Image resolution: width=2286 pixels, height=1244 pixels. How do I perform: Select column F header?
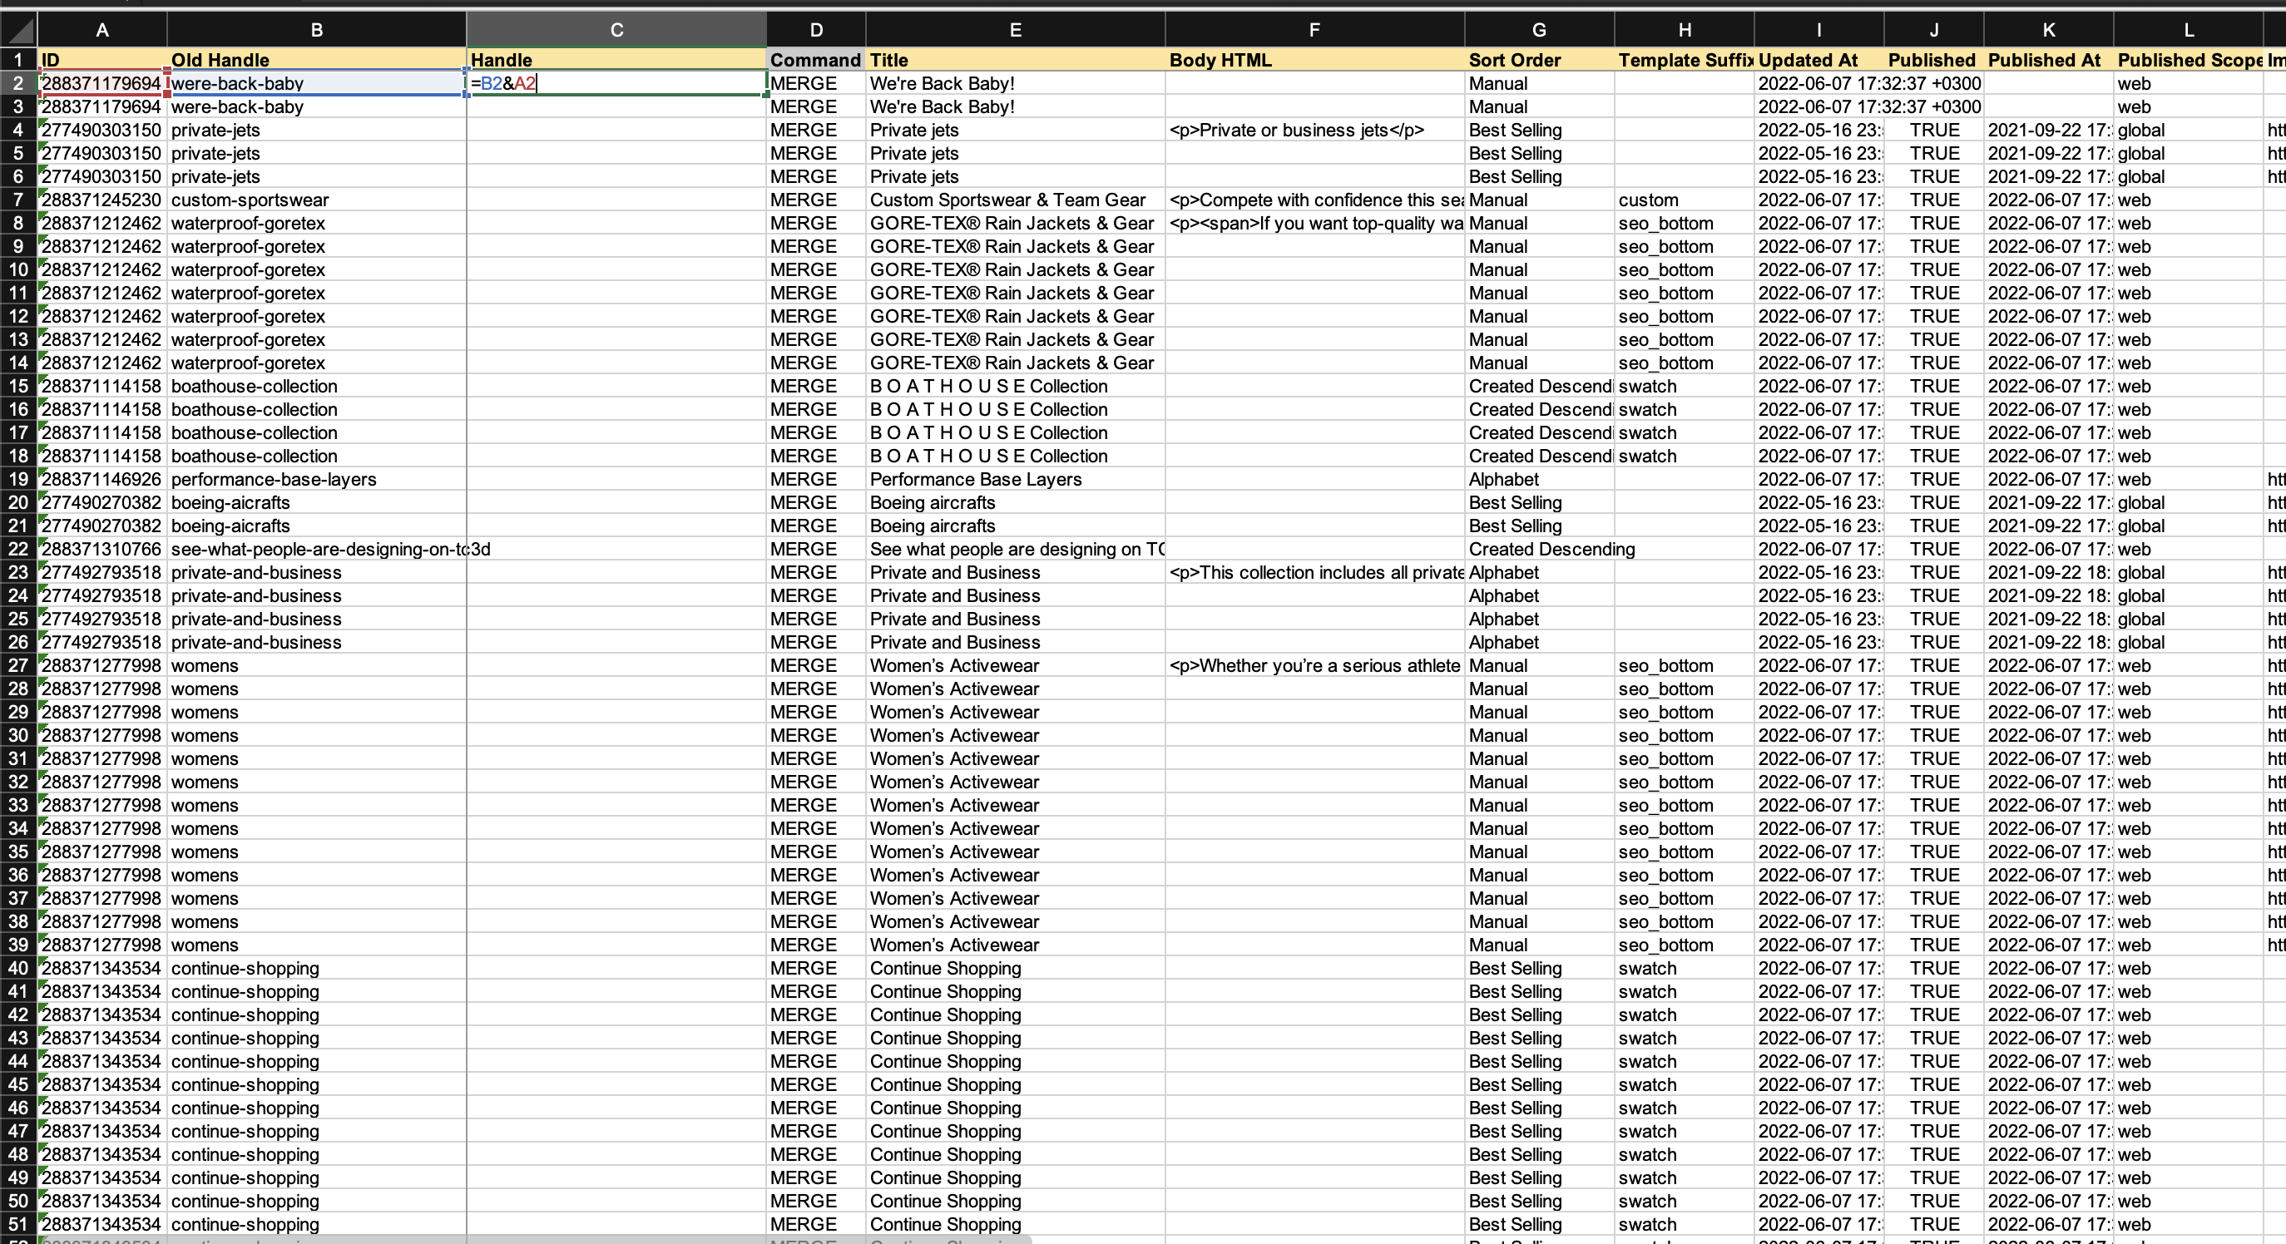(x=1314, y=30)
